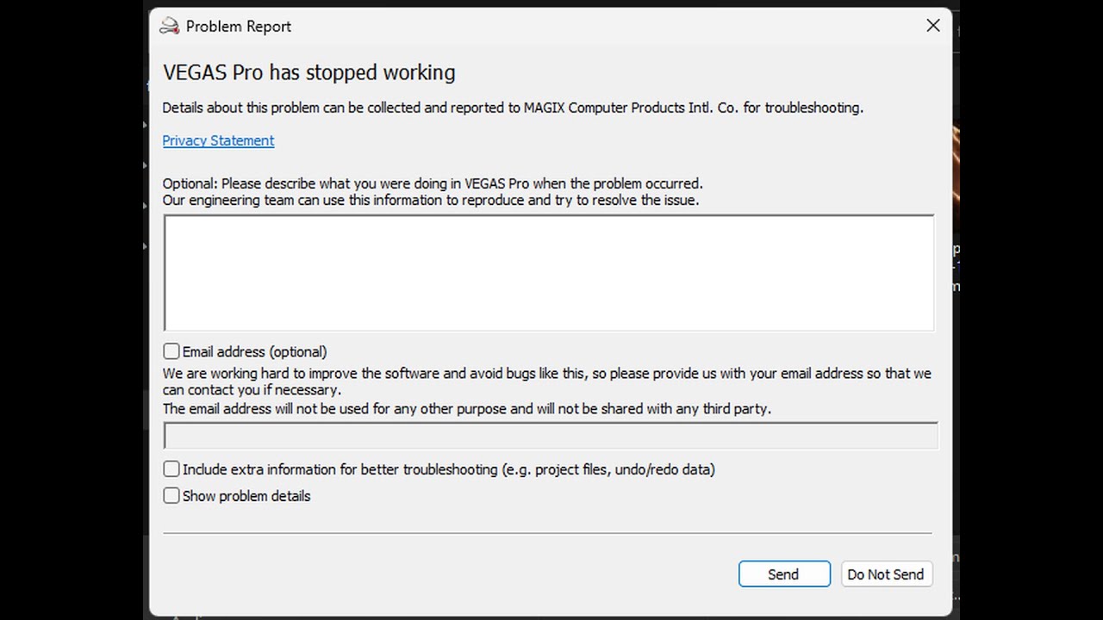Image resolution: width=1103 pixels, height=620 pixels.
Task: Tick the Include extra information checkbox
Action: pos(171,469)
